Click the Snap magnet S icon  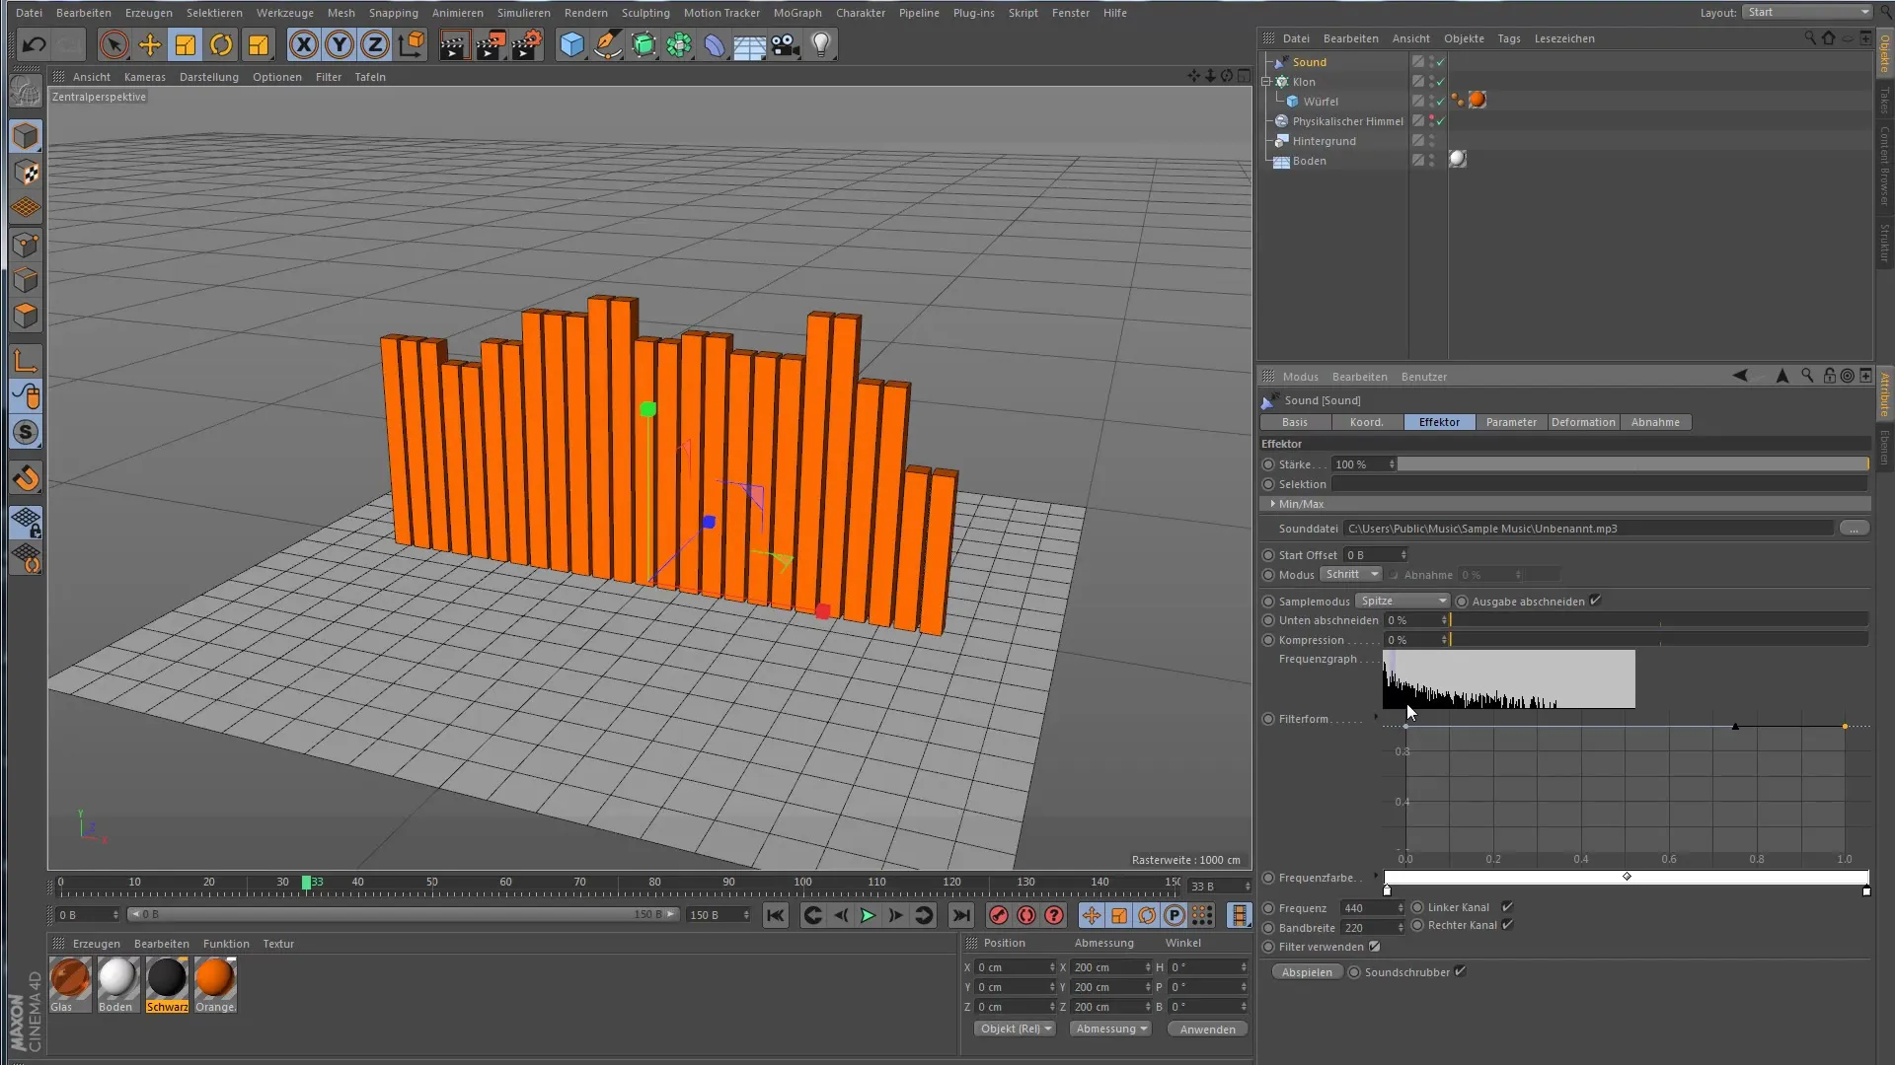pos(26,432)
